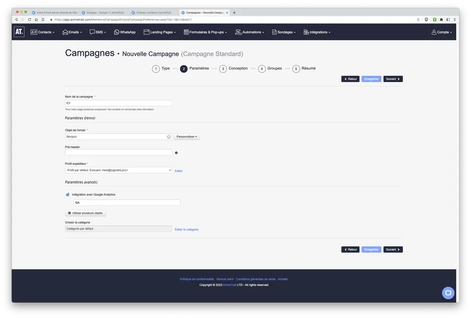The height and width of the screenshot is (318, 471).
Task: Open the Sondages menu
Action: point(284,32)
